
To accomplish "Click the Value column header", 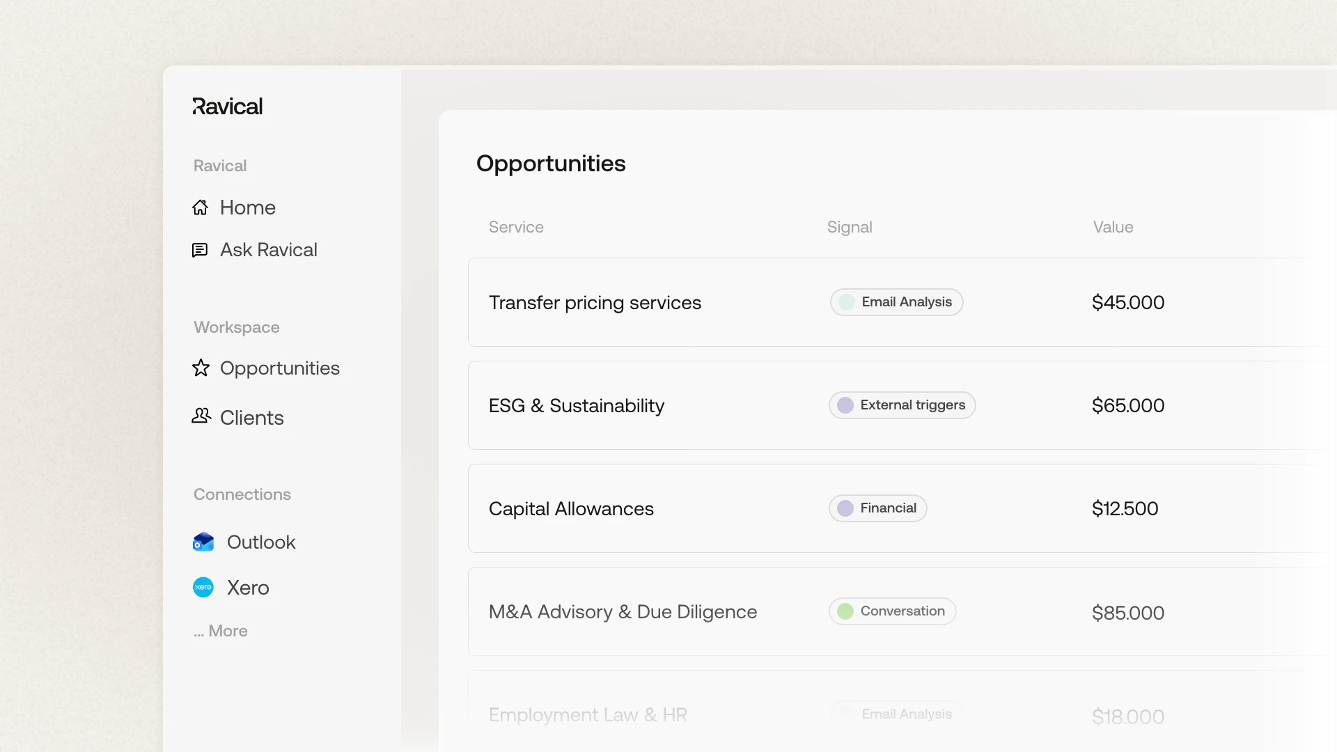I will pyautogui.click(x=1113, y=227).
